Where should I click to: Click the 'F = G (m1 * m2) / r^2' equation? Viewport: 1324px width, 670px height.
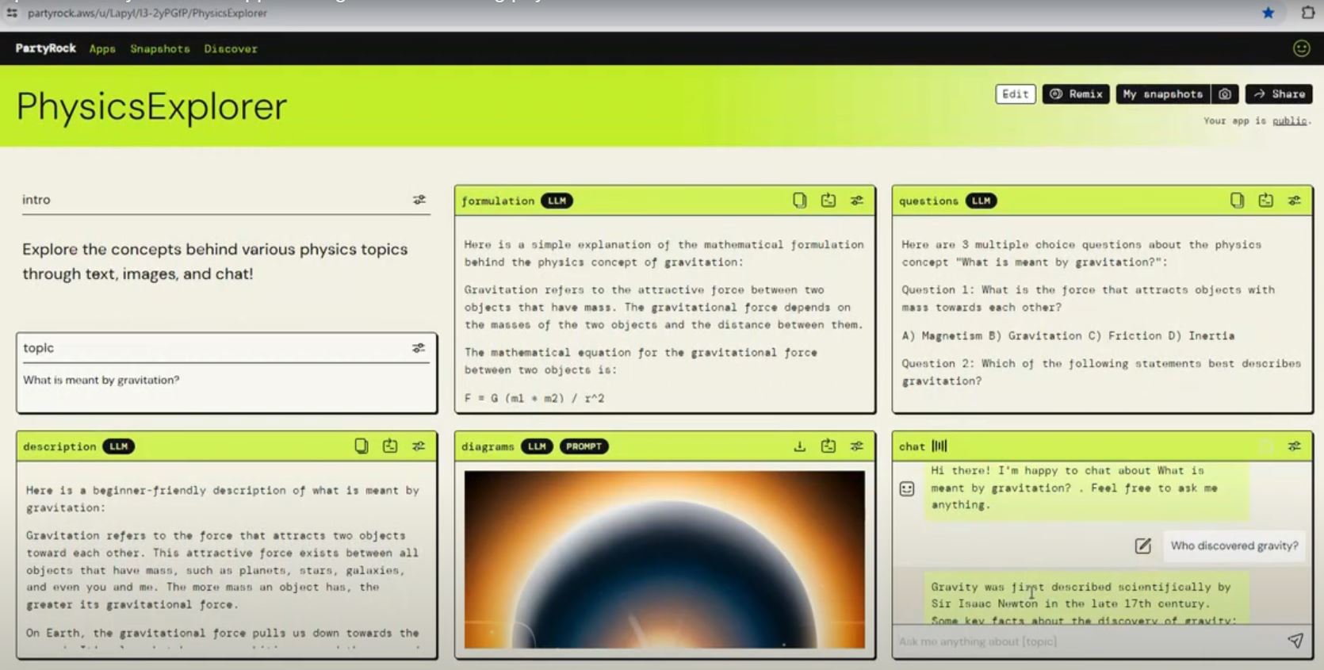pos(534,398)
